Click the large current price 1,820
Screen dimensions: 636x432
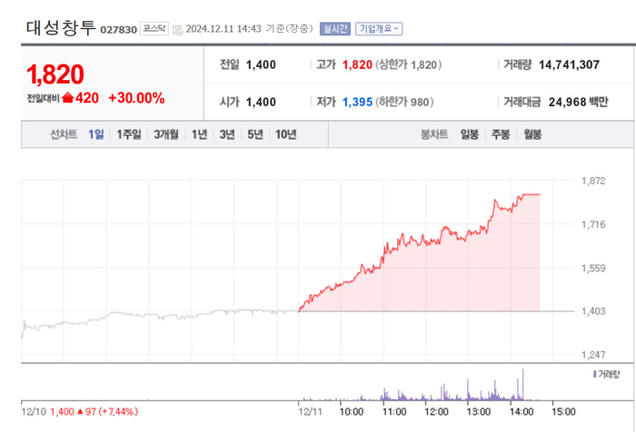tap(55, 74)
